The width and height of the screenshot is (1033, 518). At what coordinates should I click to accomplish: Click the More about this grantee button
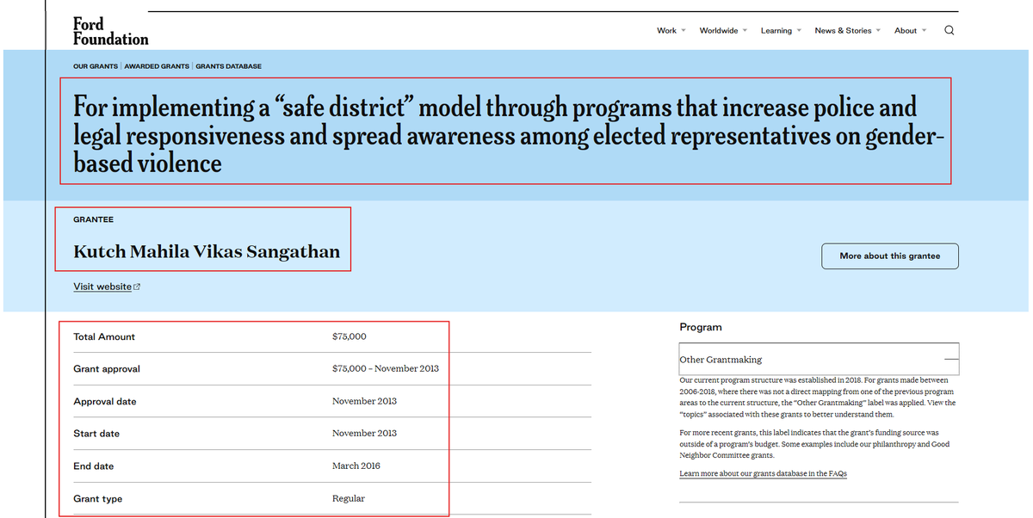click(x=889, y=256)
